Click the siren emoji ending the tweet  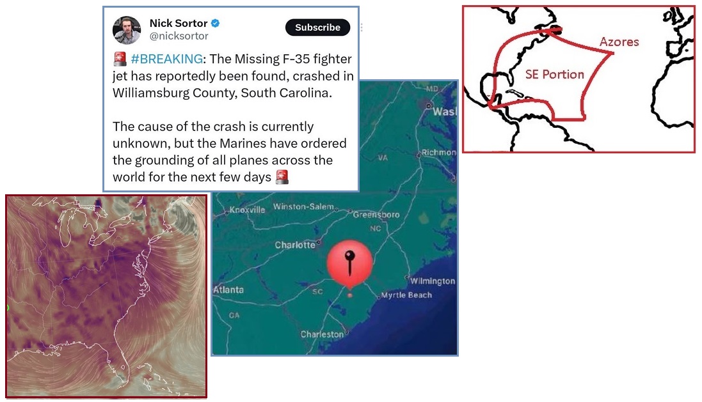coord(282,177)
